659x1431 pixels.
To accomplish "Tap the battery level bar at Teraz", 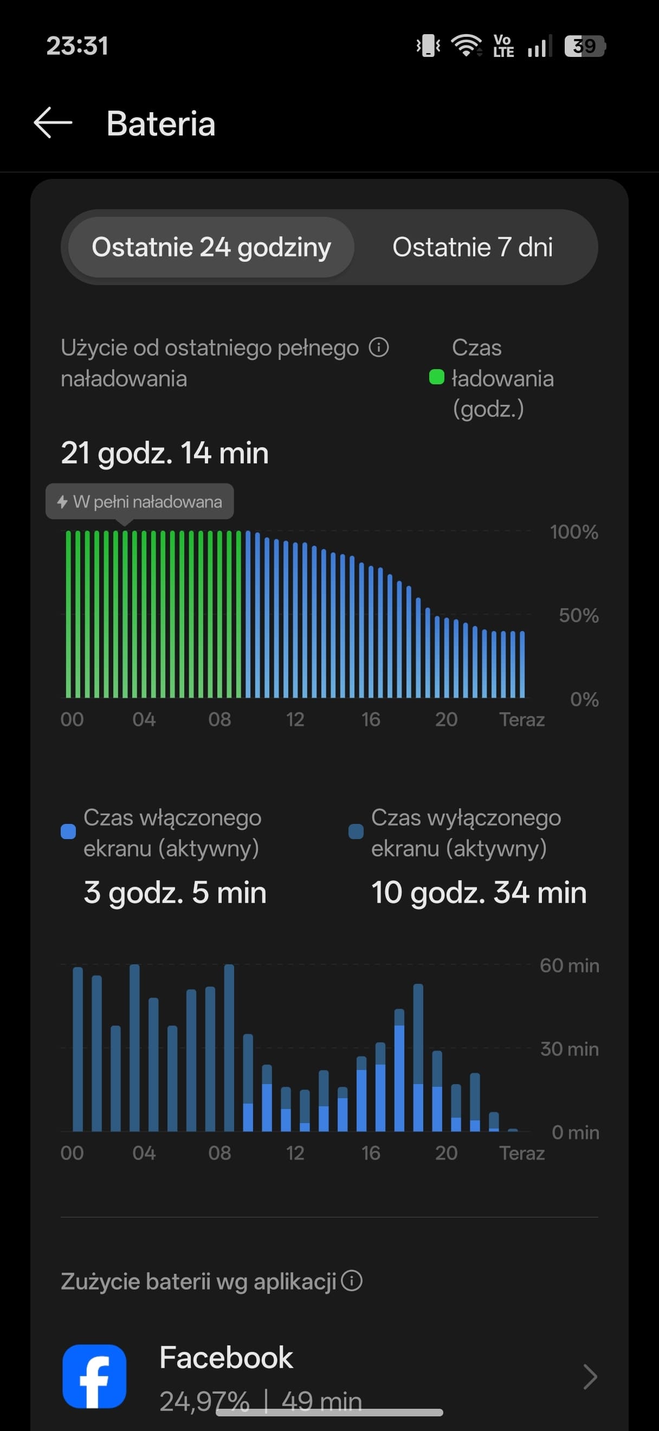I will point(522,664).
